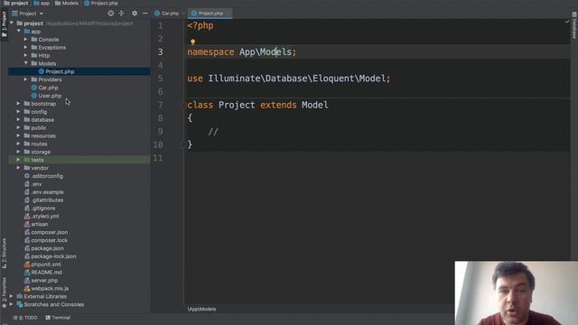The image size is (578, 325).
Task: Fold the Project class with gutter toggle
Action: pos(183,106)
